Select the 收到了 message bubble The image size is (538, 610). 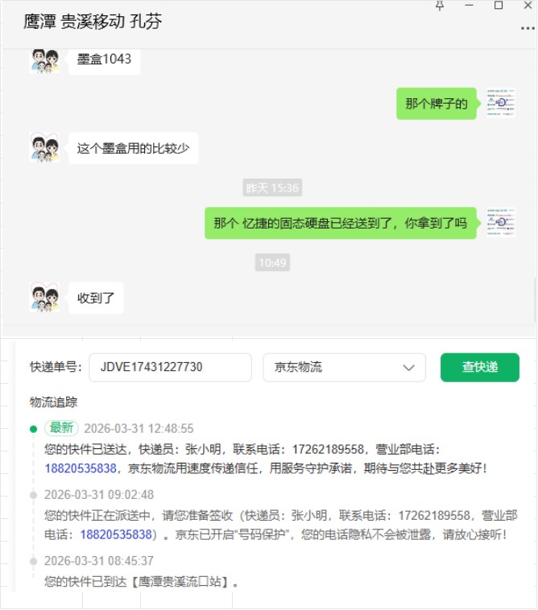click(96, 298)
